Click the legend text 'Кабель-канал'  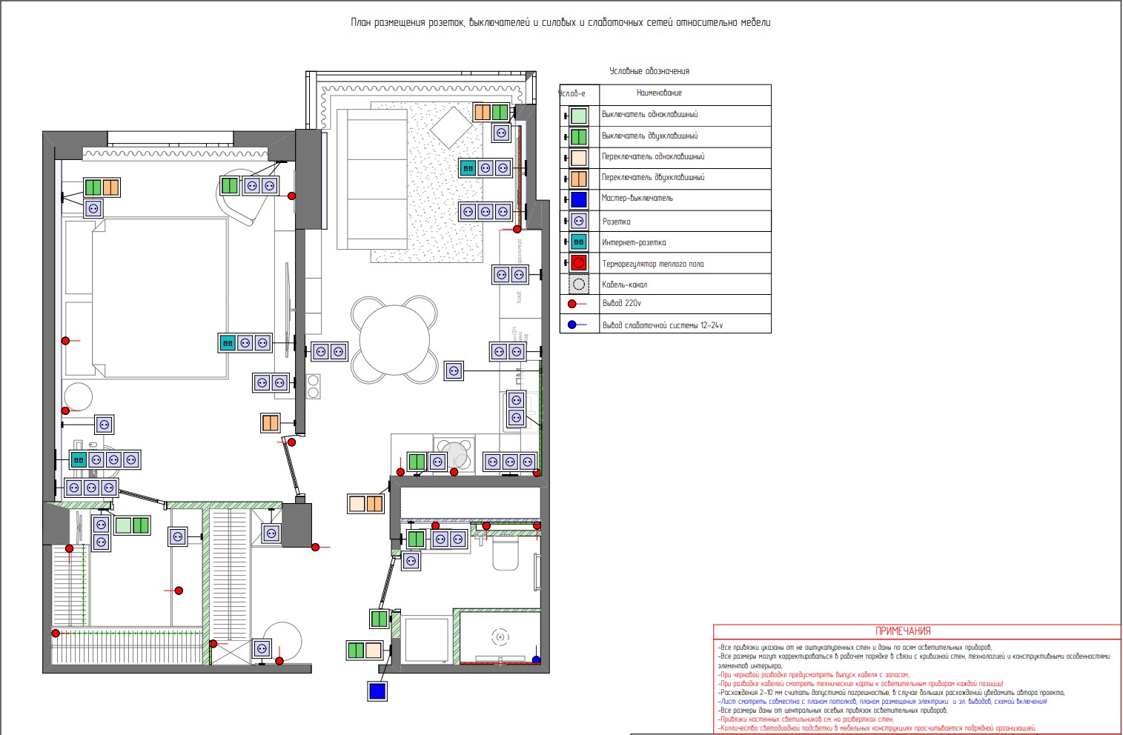click(625, 285)
